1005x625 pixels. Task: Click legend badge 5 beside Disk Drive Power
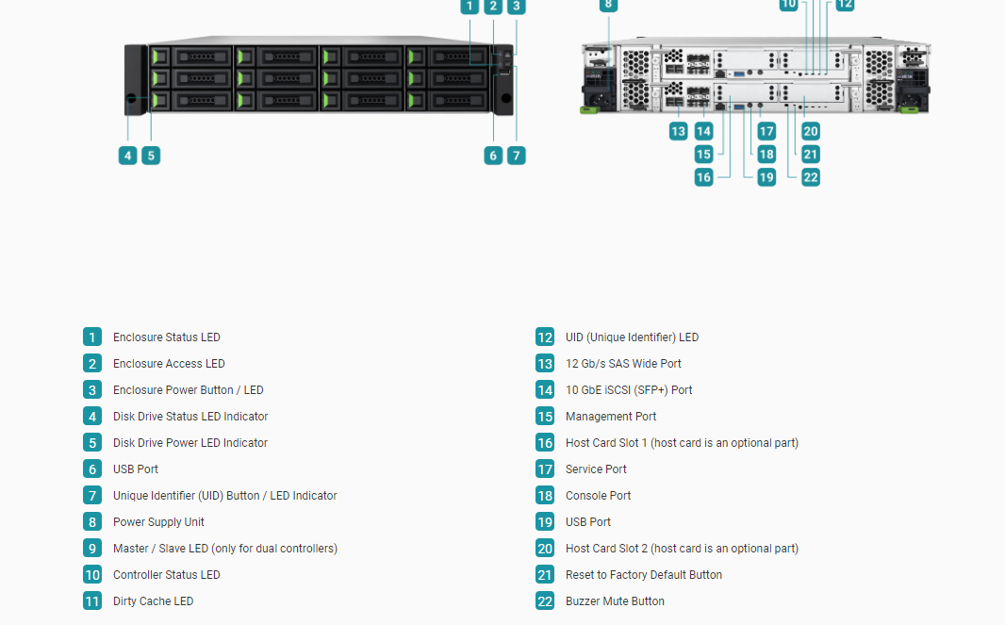pos(92,443)
